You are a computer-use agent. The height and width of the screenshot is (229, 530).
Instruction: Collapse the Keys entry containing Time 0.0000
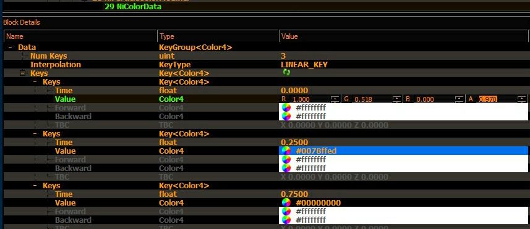point(35,82)
